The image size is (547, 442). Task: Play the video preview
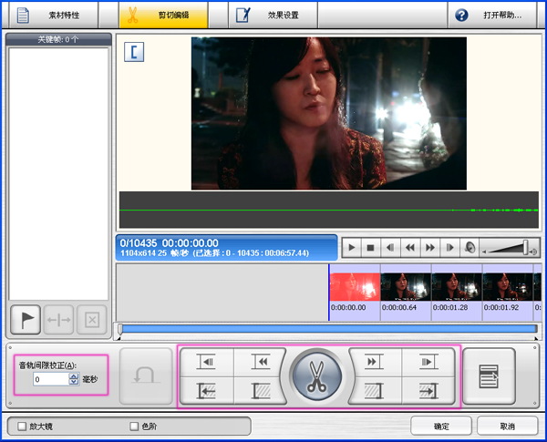pos(351,248)
